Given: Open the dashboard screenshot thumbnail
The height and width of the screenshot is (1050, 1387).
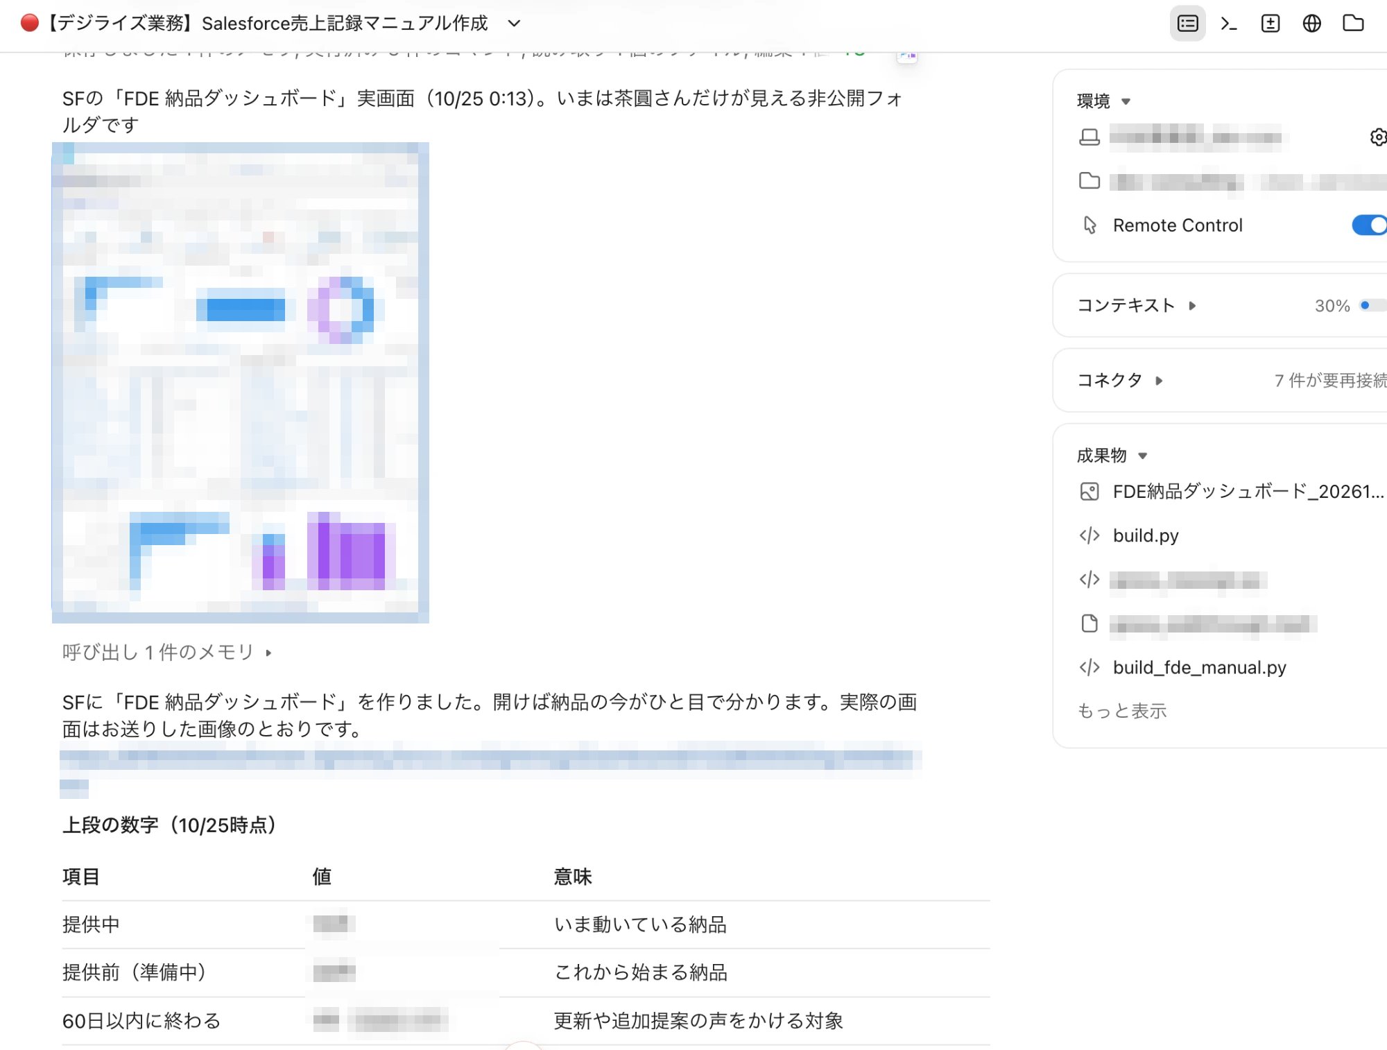Looking at the screenshot, I should 241,383.
